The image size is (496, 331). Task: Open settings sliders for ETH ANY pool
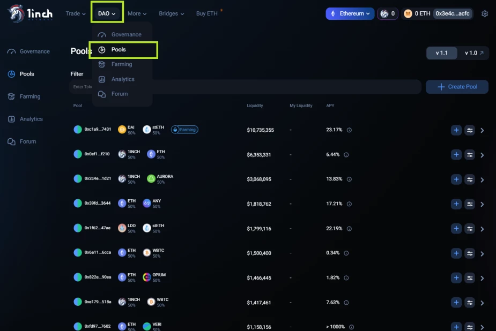pos(470,204)
